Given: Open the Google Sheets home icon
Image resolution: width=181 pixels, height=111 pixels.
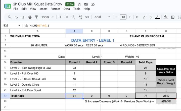Looking at the screenshot, I should [8, 6].
